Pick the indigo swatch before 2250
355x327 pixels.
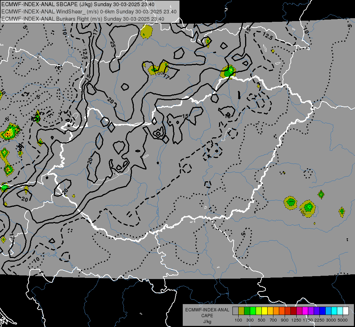317,311
